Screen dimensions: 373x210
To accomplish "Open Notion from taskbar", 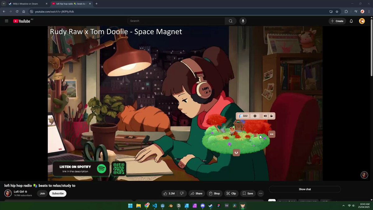I will (x=179, y=206).
